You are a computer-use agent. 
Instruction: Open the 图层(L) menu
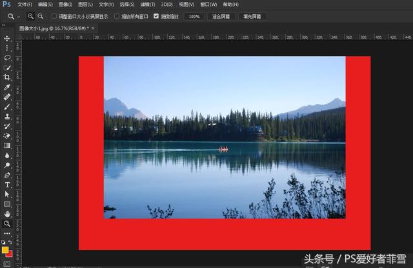click(86, 5)
